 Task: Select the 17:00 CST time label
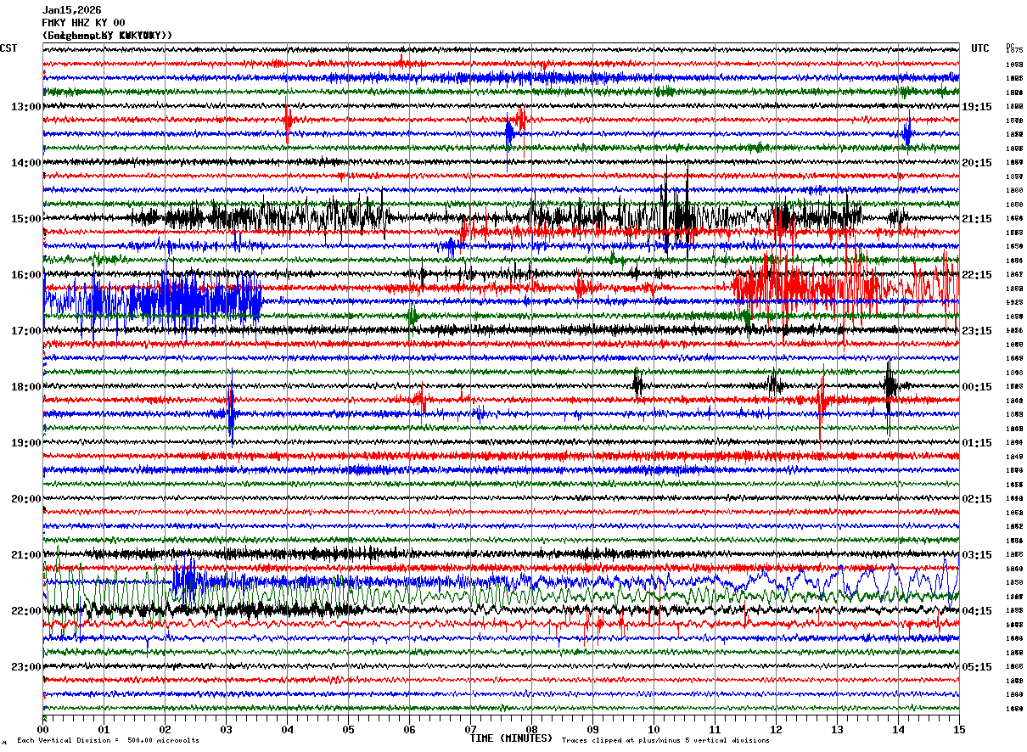coord(26,331)
